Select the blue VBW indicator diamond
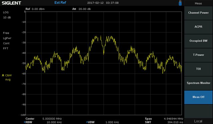Image resolution: width=213 pixels, height=124 pixels. pyautogui.click(x=87, y=122)
